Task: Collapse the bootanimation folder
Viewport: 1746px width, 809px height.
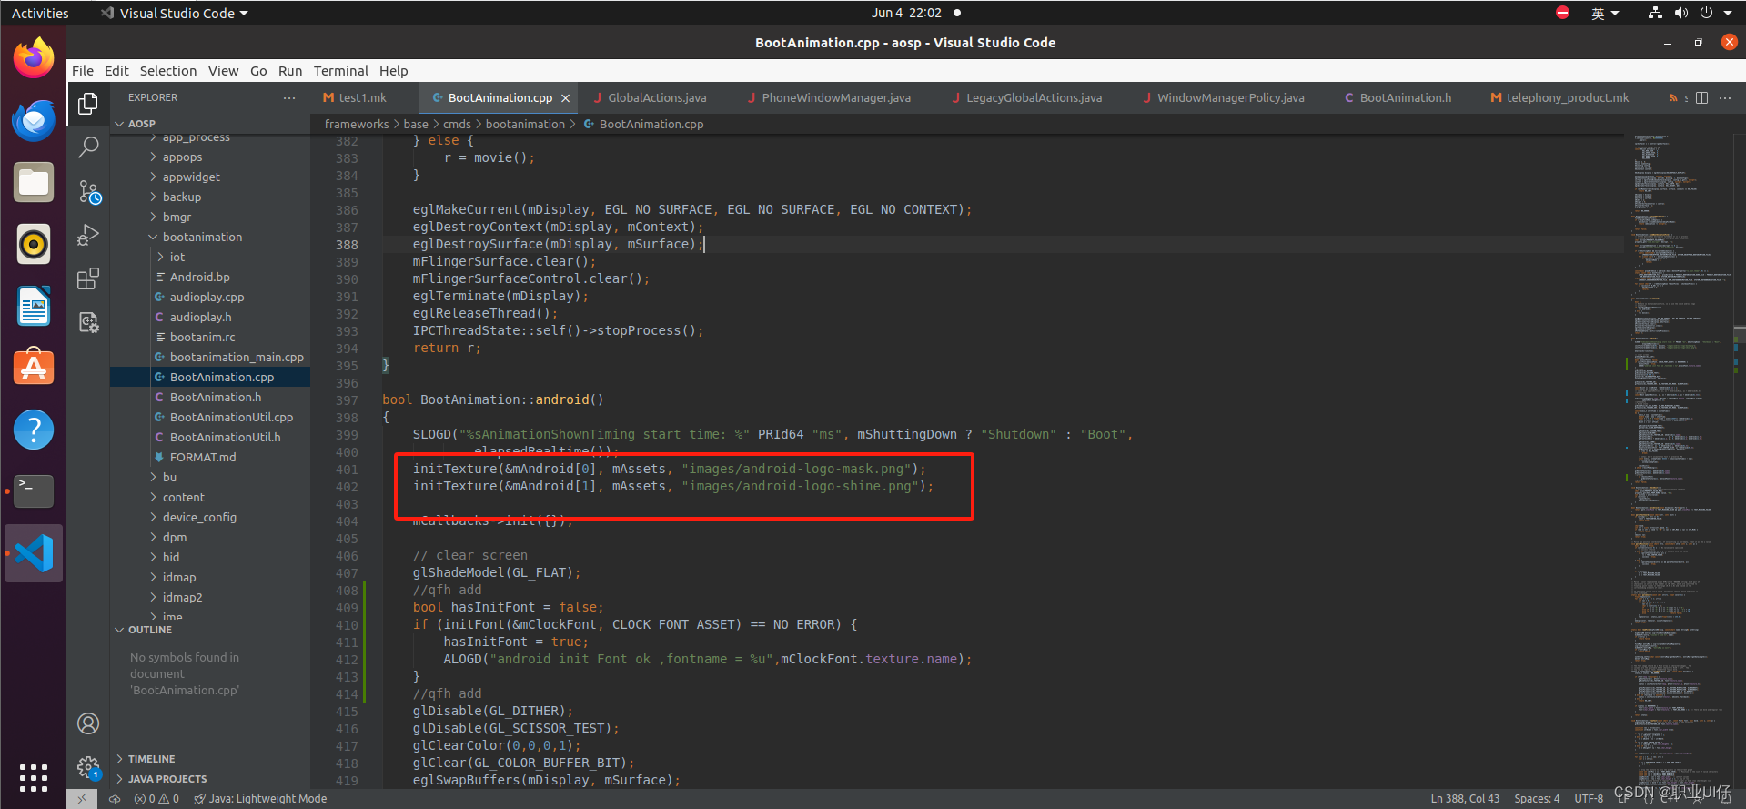Action: pos(202,237)
